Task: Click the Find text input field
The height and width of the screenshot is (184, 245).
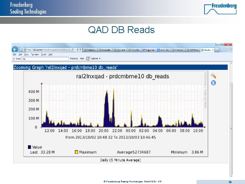Action: [x=45, y=59]
